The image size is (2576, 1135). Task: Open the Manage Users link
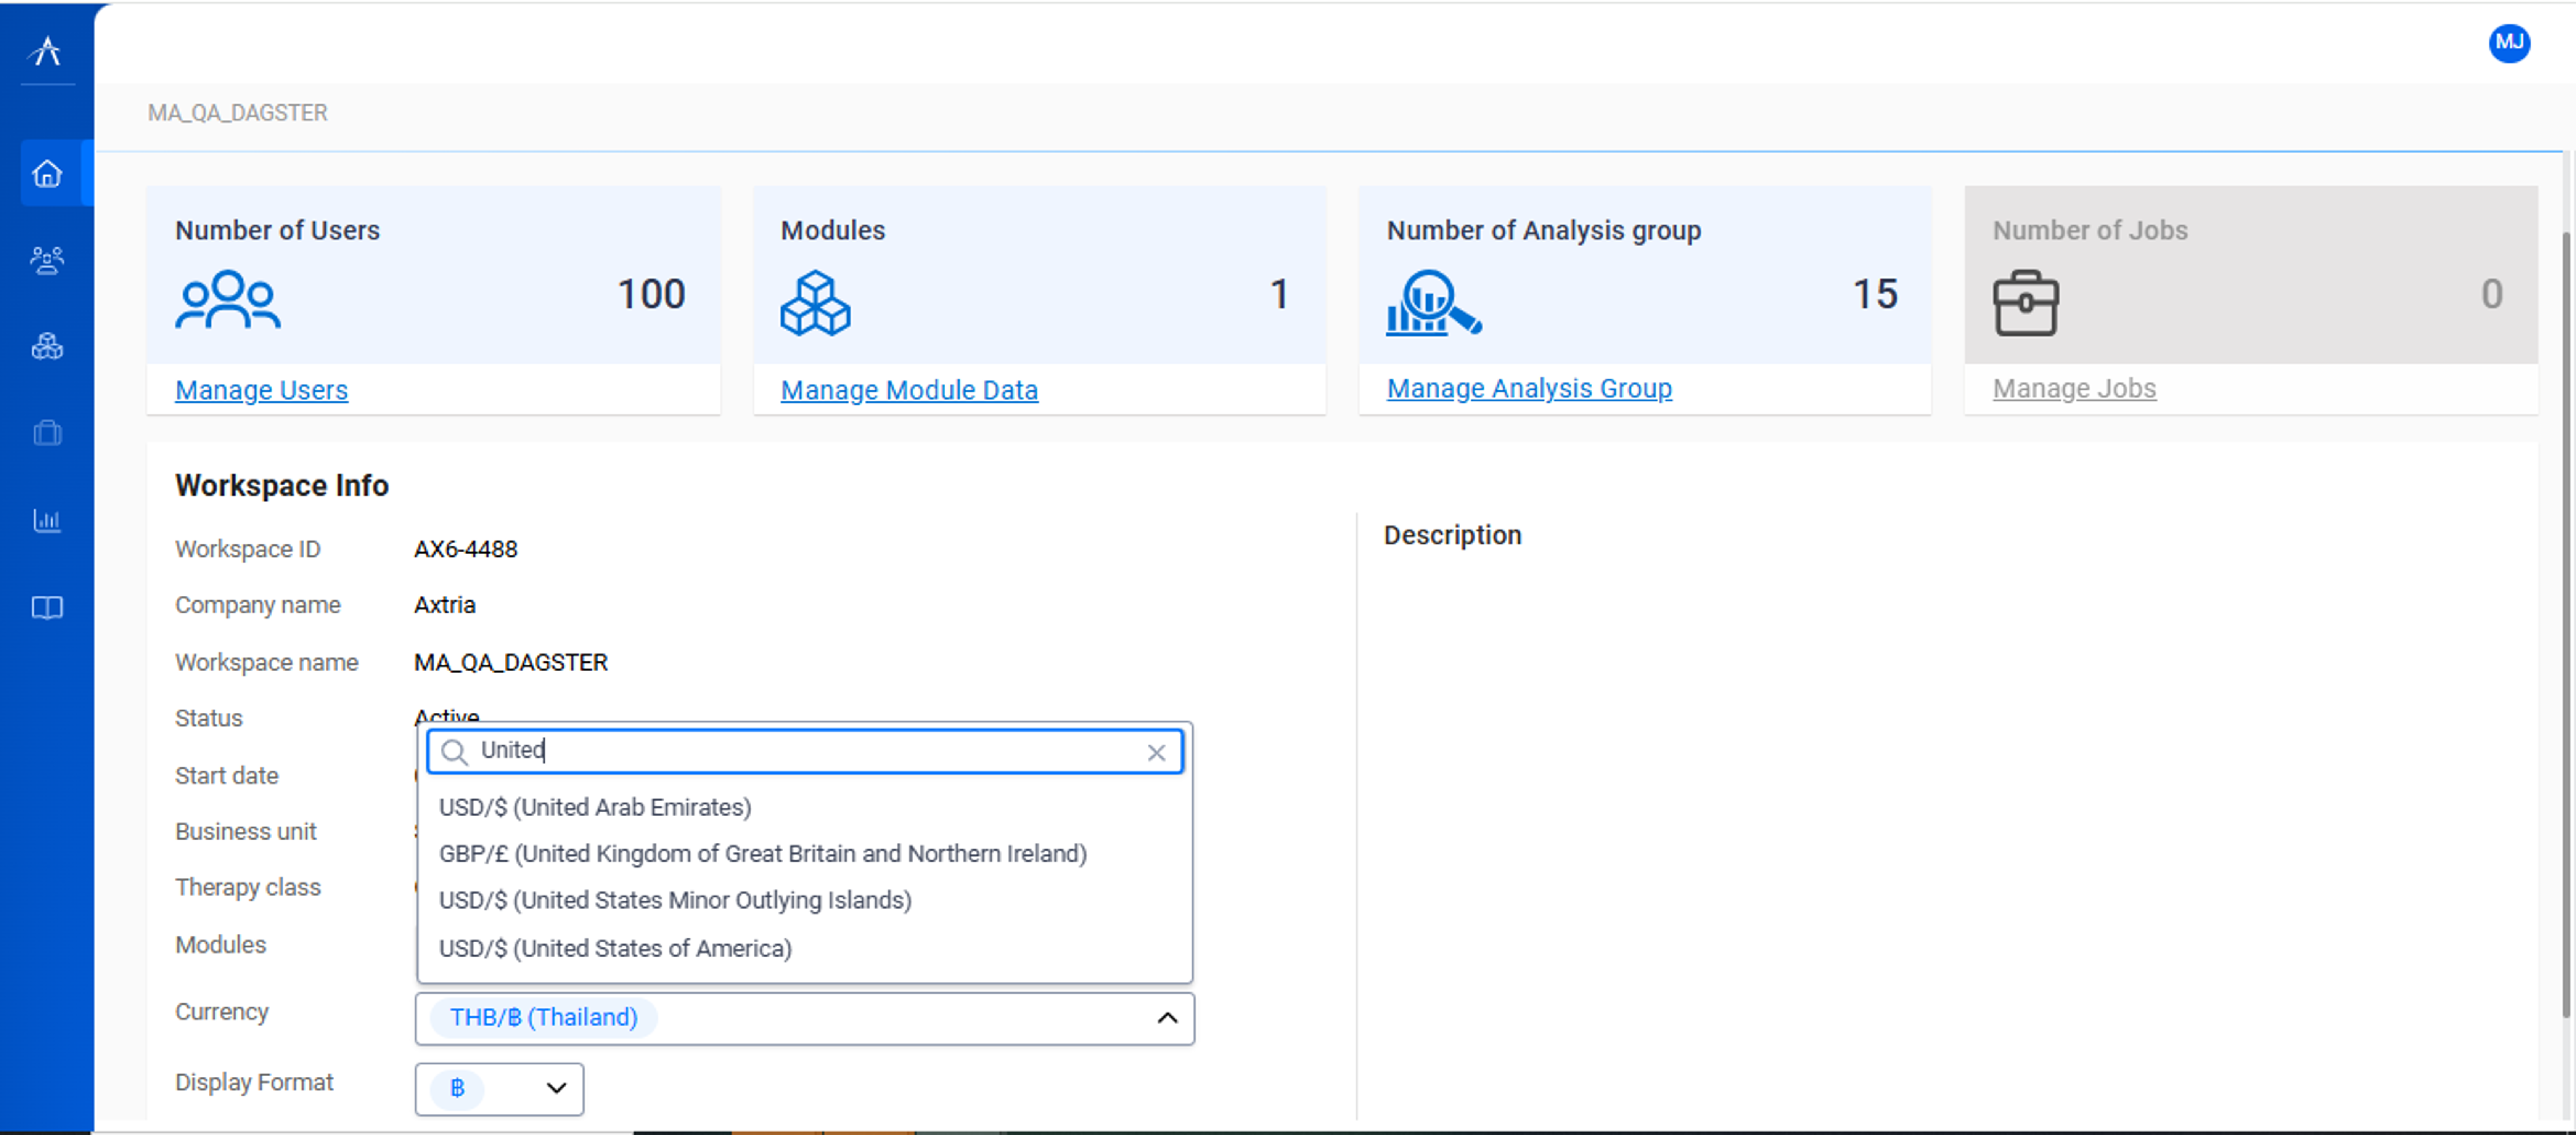click(x=260, y=390)
